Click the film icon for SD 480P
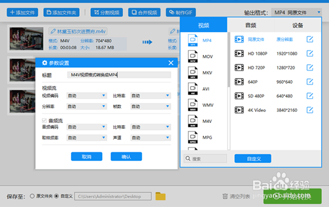Image resolution: width=329 pixels, height=207 pixels. 239,96
